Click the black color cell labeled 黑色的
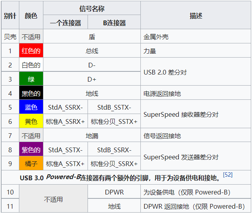Image resolution: width=252 pixels, height=213 pixels. [31, 93]
